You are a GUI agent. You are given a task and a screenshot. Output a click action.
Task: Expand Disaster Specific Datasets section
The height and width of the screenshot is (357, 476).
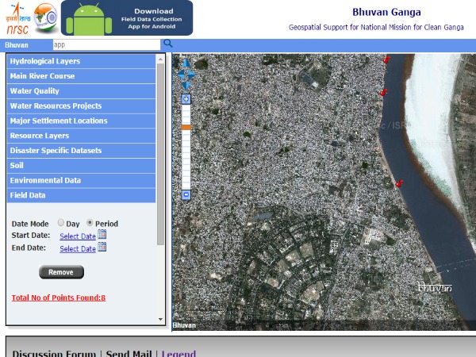(81, 150)
